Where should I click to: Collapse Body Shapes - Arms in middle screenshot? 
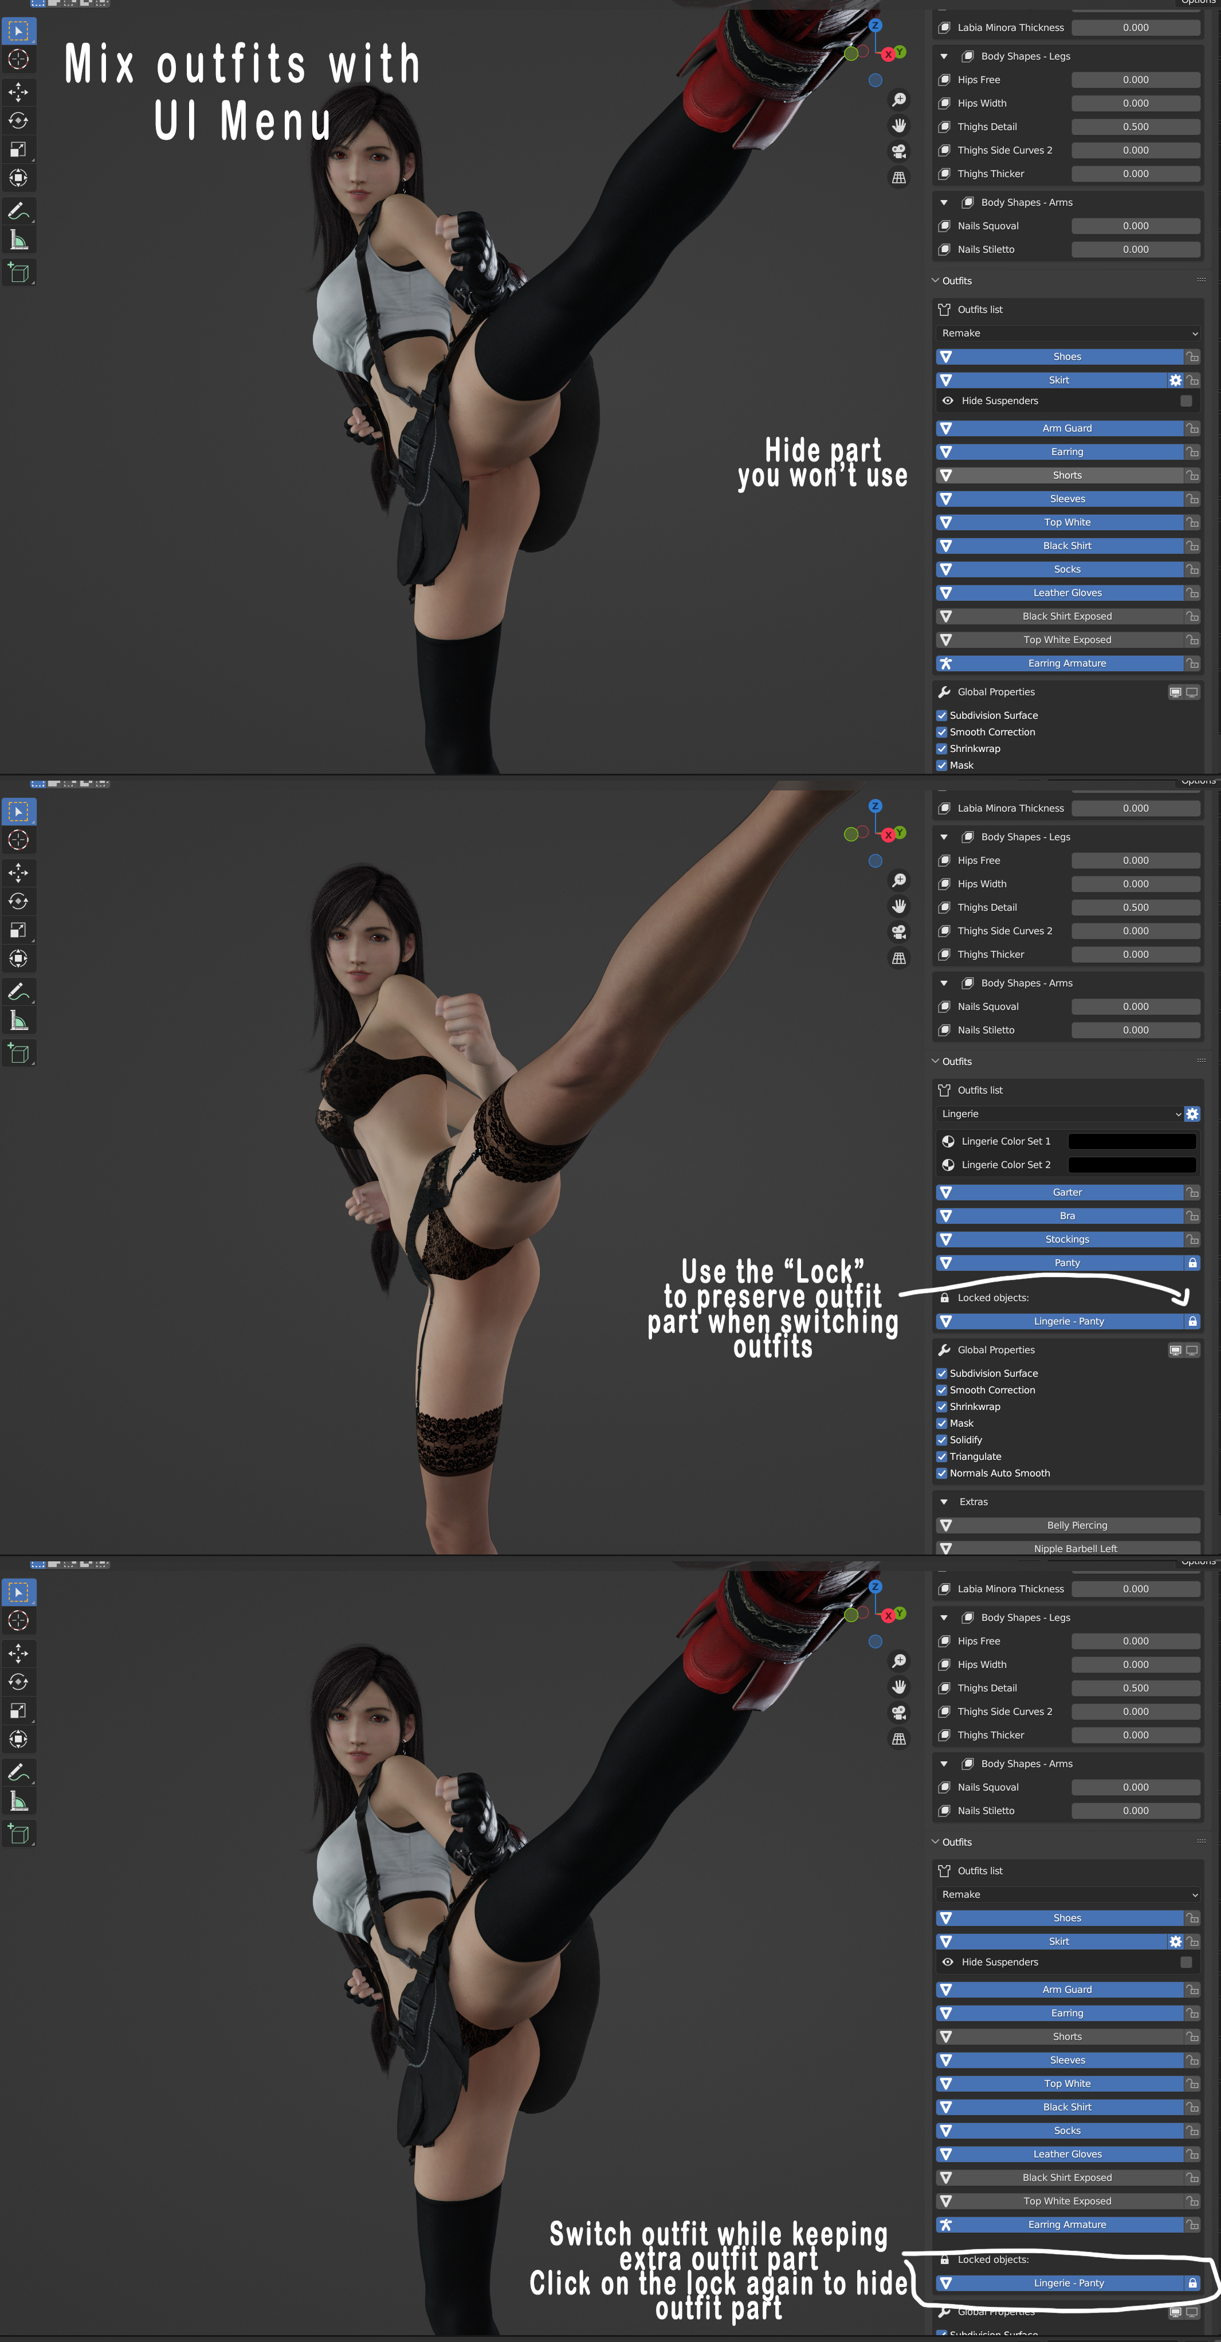pyautogui.click(x=944, y=984)
